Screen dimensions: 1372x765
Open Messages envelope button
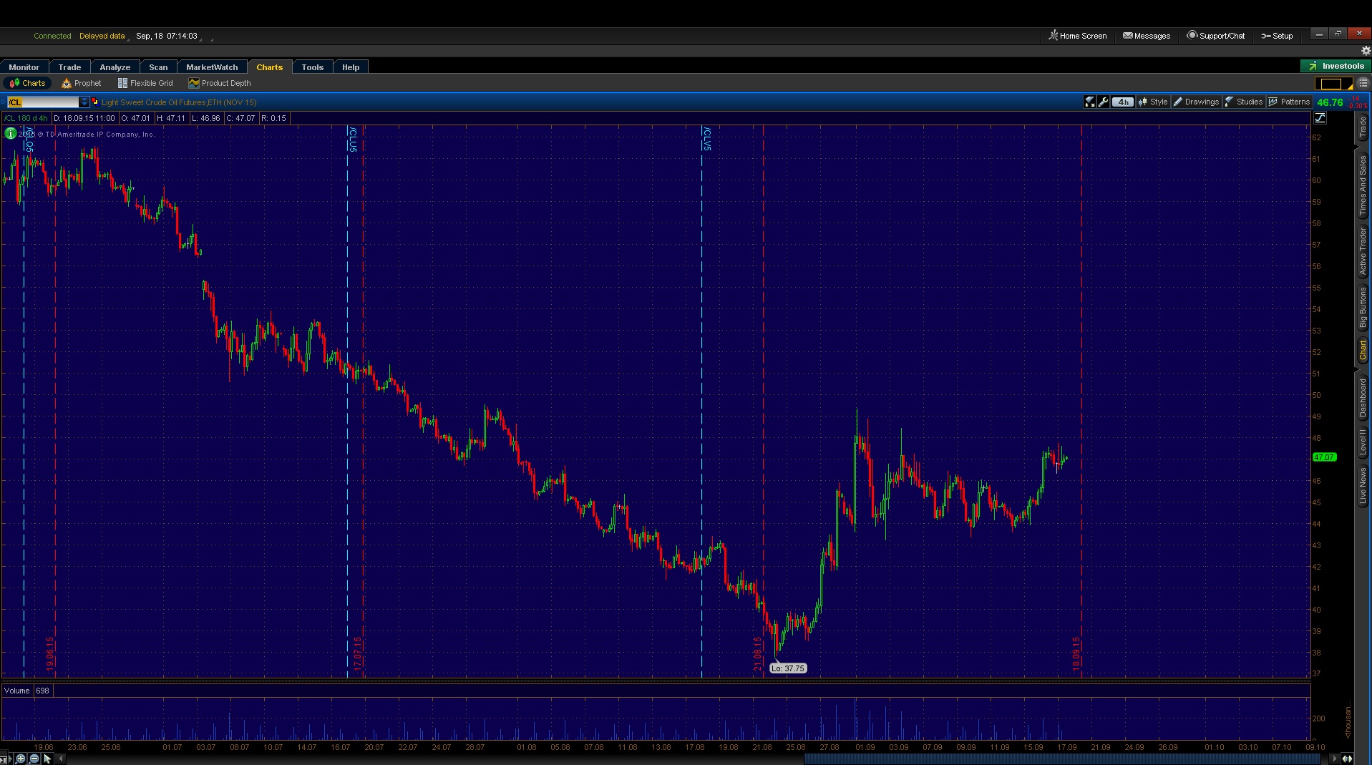tap(1147, 36)
